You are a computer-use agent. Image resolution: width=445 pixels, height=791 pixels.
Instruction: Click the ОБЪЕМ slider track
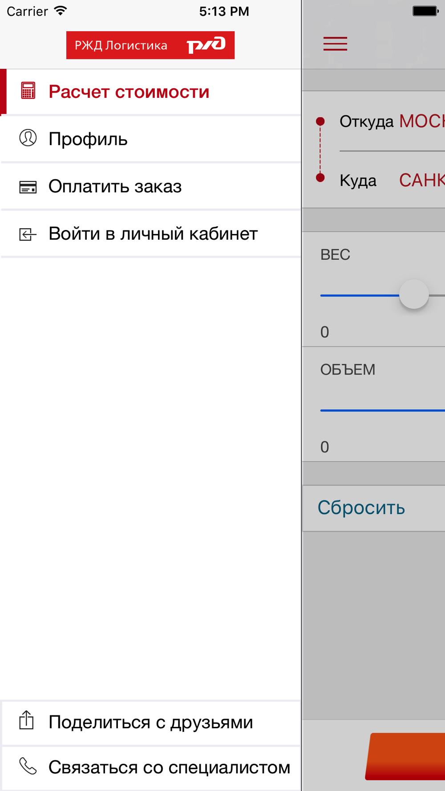click(x=383, y=410)
